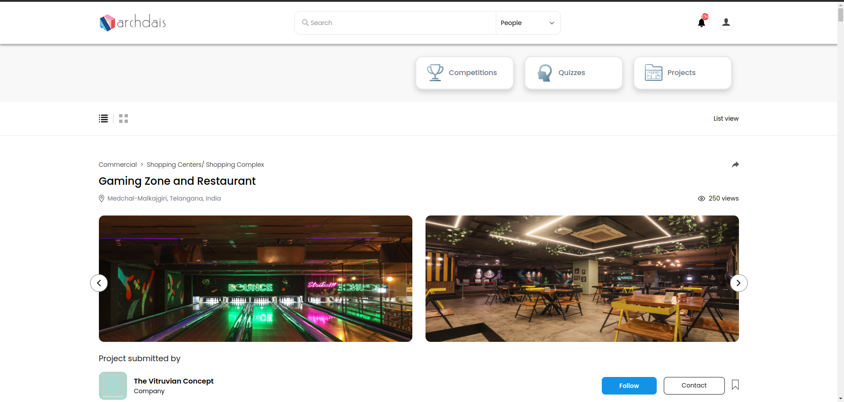Screen dimensions: 844x402
Task: Select the Competitions trophy icon
Action: [x=435, y=72]
